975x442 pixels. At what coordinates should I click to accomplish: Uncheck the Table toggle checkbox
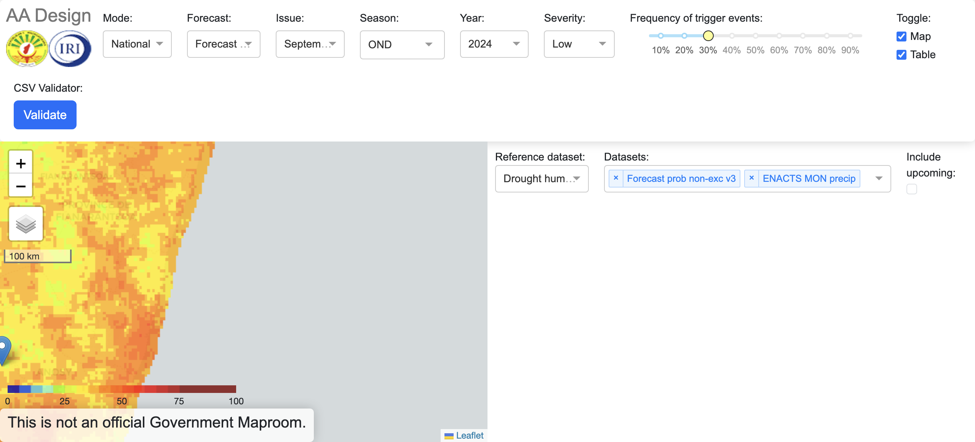901,55
